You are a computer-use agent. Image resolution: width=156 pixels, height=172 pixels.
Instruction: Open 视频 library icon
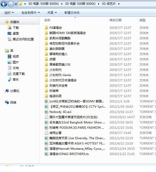point(9,57)
